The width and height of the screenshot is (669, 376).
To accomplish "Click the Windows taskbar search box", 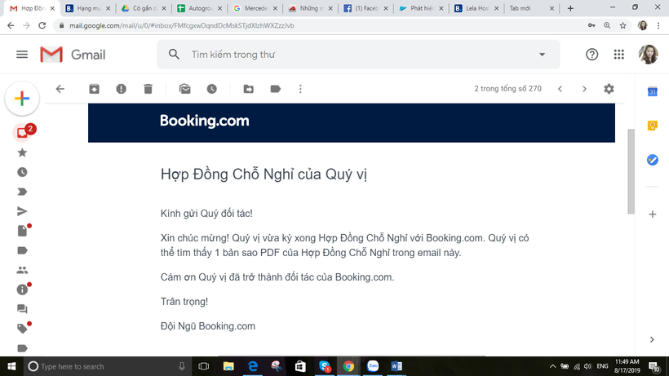I will (x=108, y=366).
